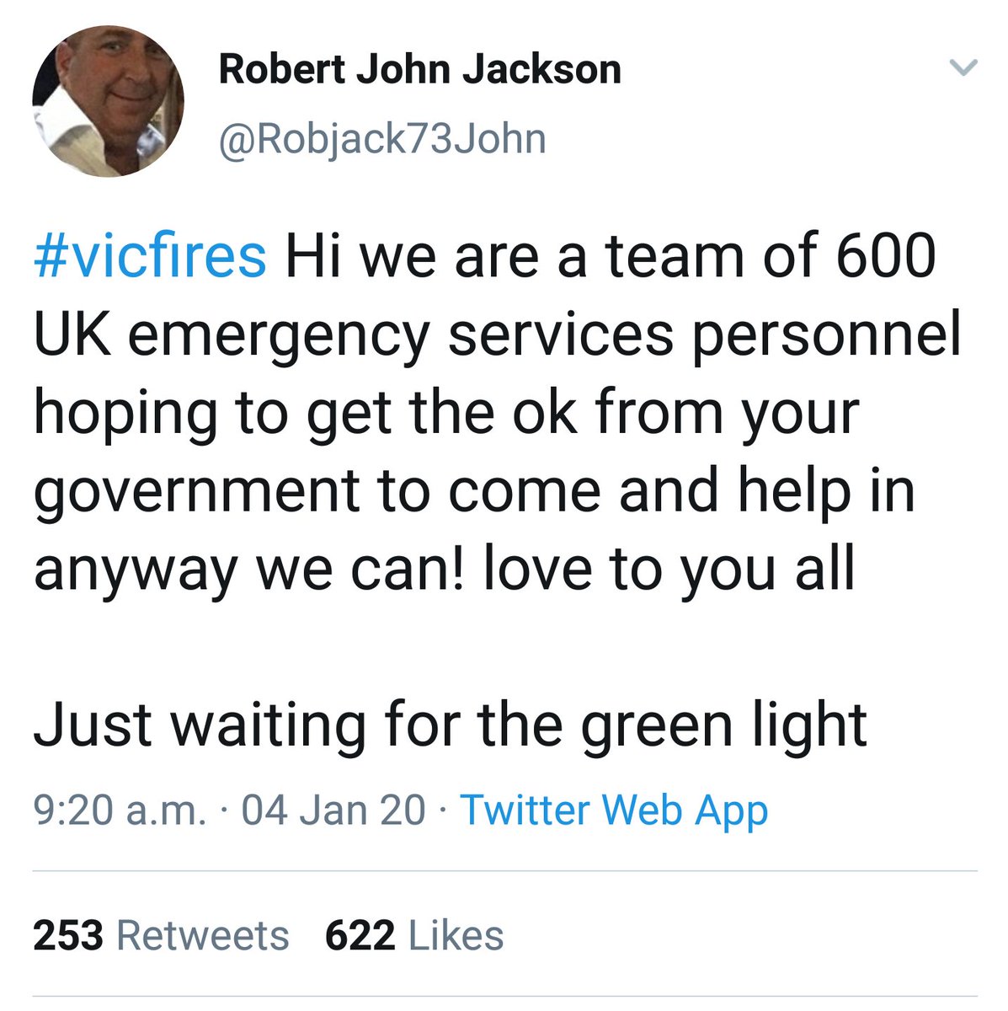This screenshot has width=1008, height=1011.
Task: Select the word 'Likes' in the stats row
Action: pos(456,936)
